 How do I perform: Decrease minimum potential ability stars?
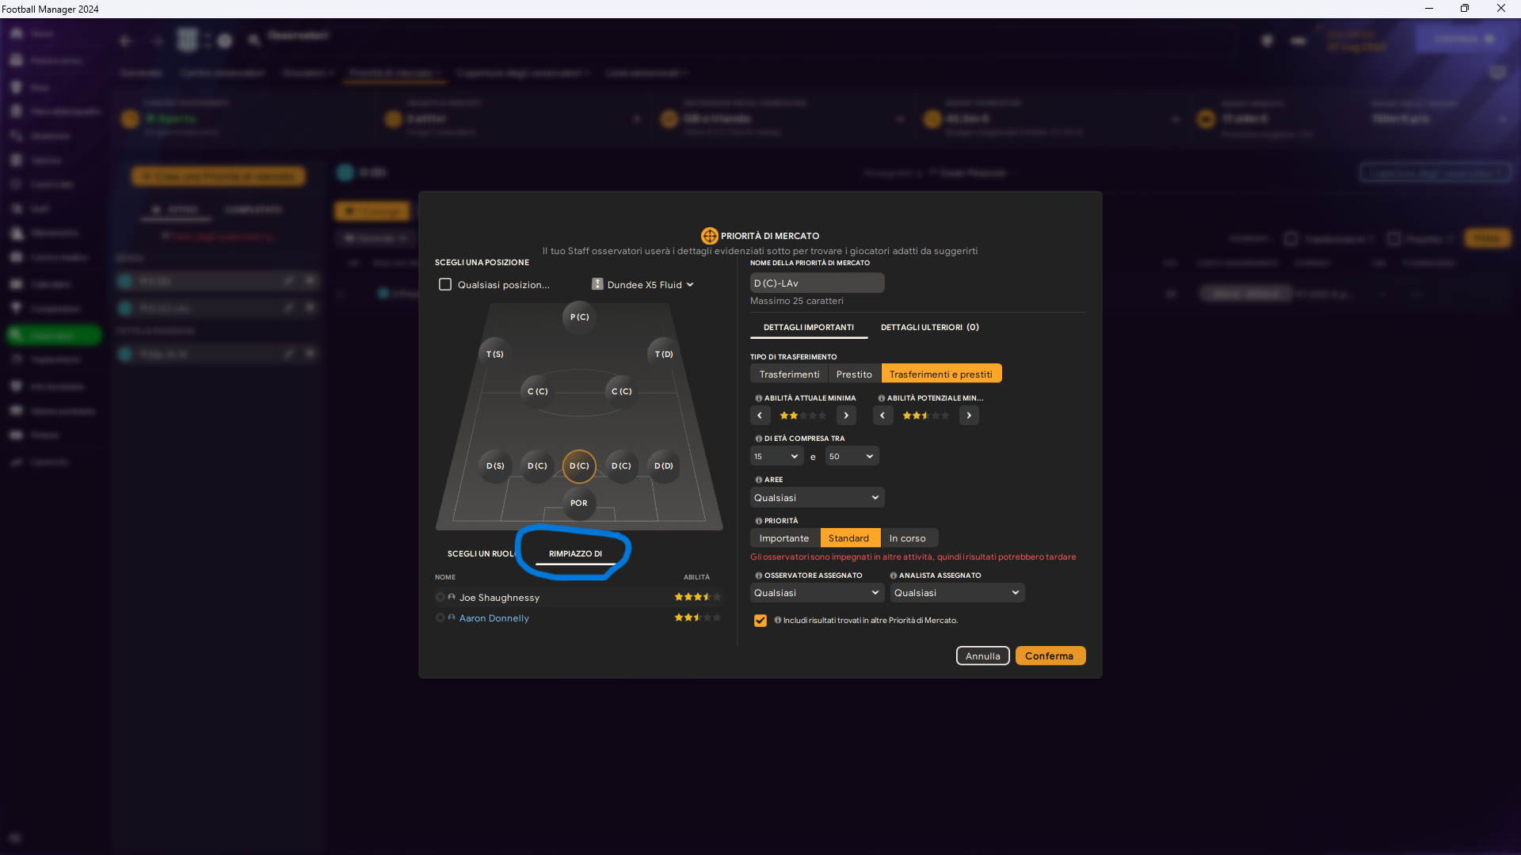pyautogui.click(x=882, y=415)
